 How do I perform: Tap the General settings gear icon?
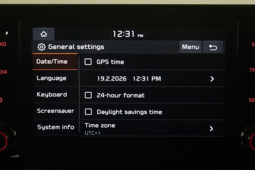[41, 47]
